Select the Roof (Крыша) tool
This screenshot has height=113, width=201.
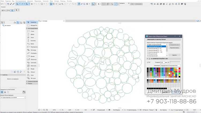pyautogui.click(x=32, y=56)
